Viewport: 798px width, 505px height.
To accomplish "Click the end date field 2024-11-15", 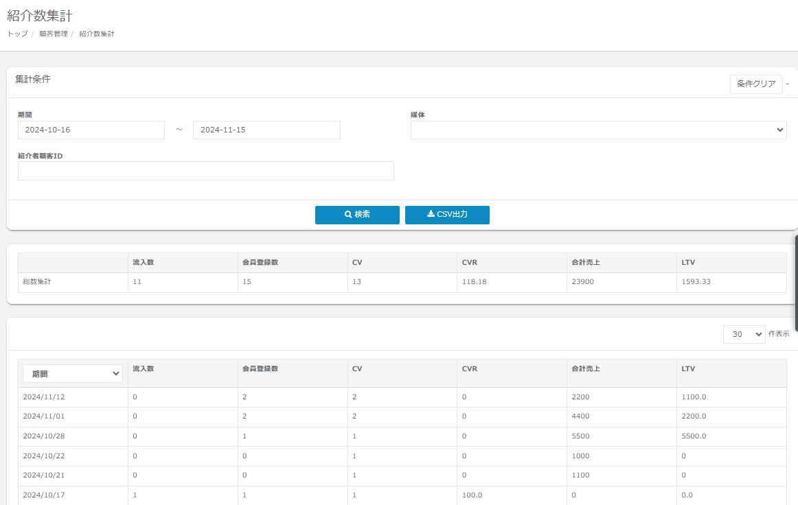I will (266, 130).
